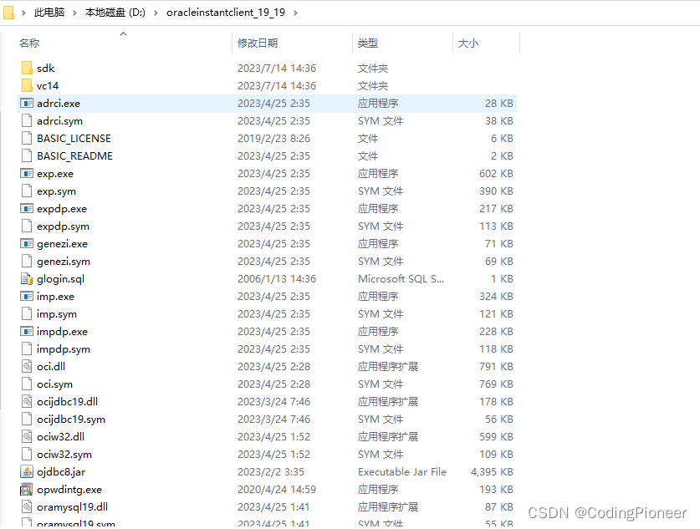Click the ojdbc8.jar executable jar icon
This screenshot has height=529, width=700.
28,471
